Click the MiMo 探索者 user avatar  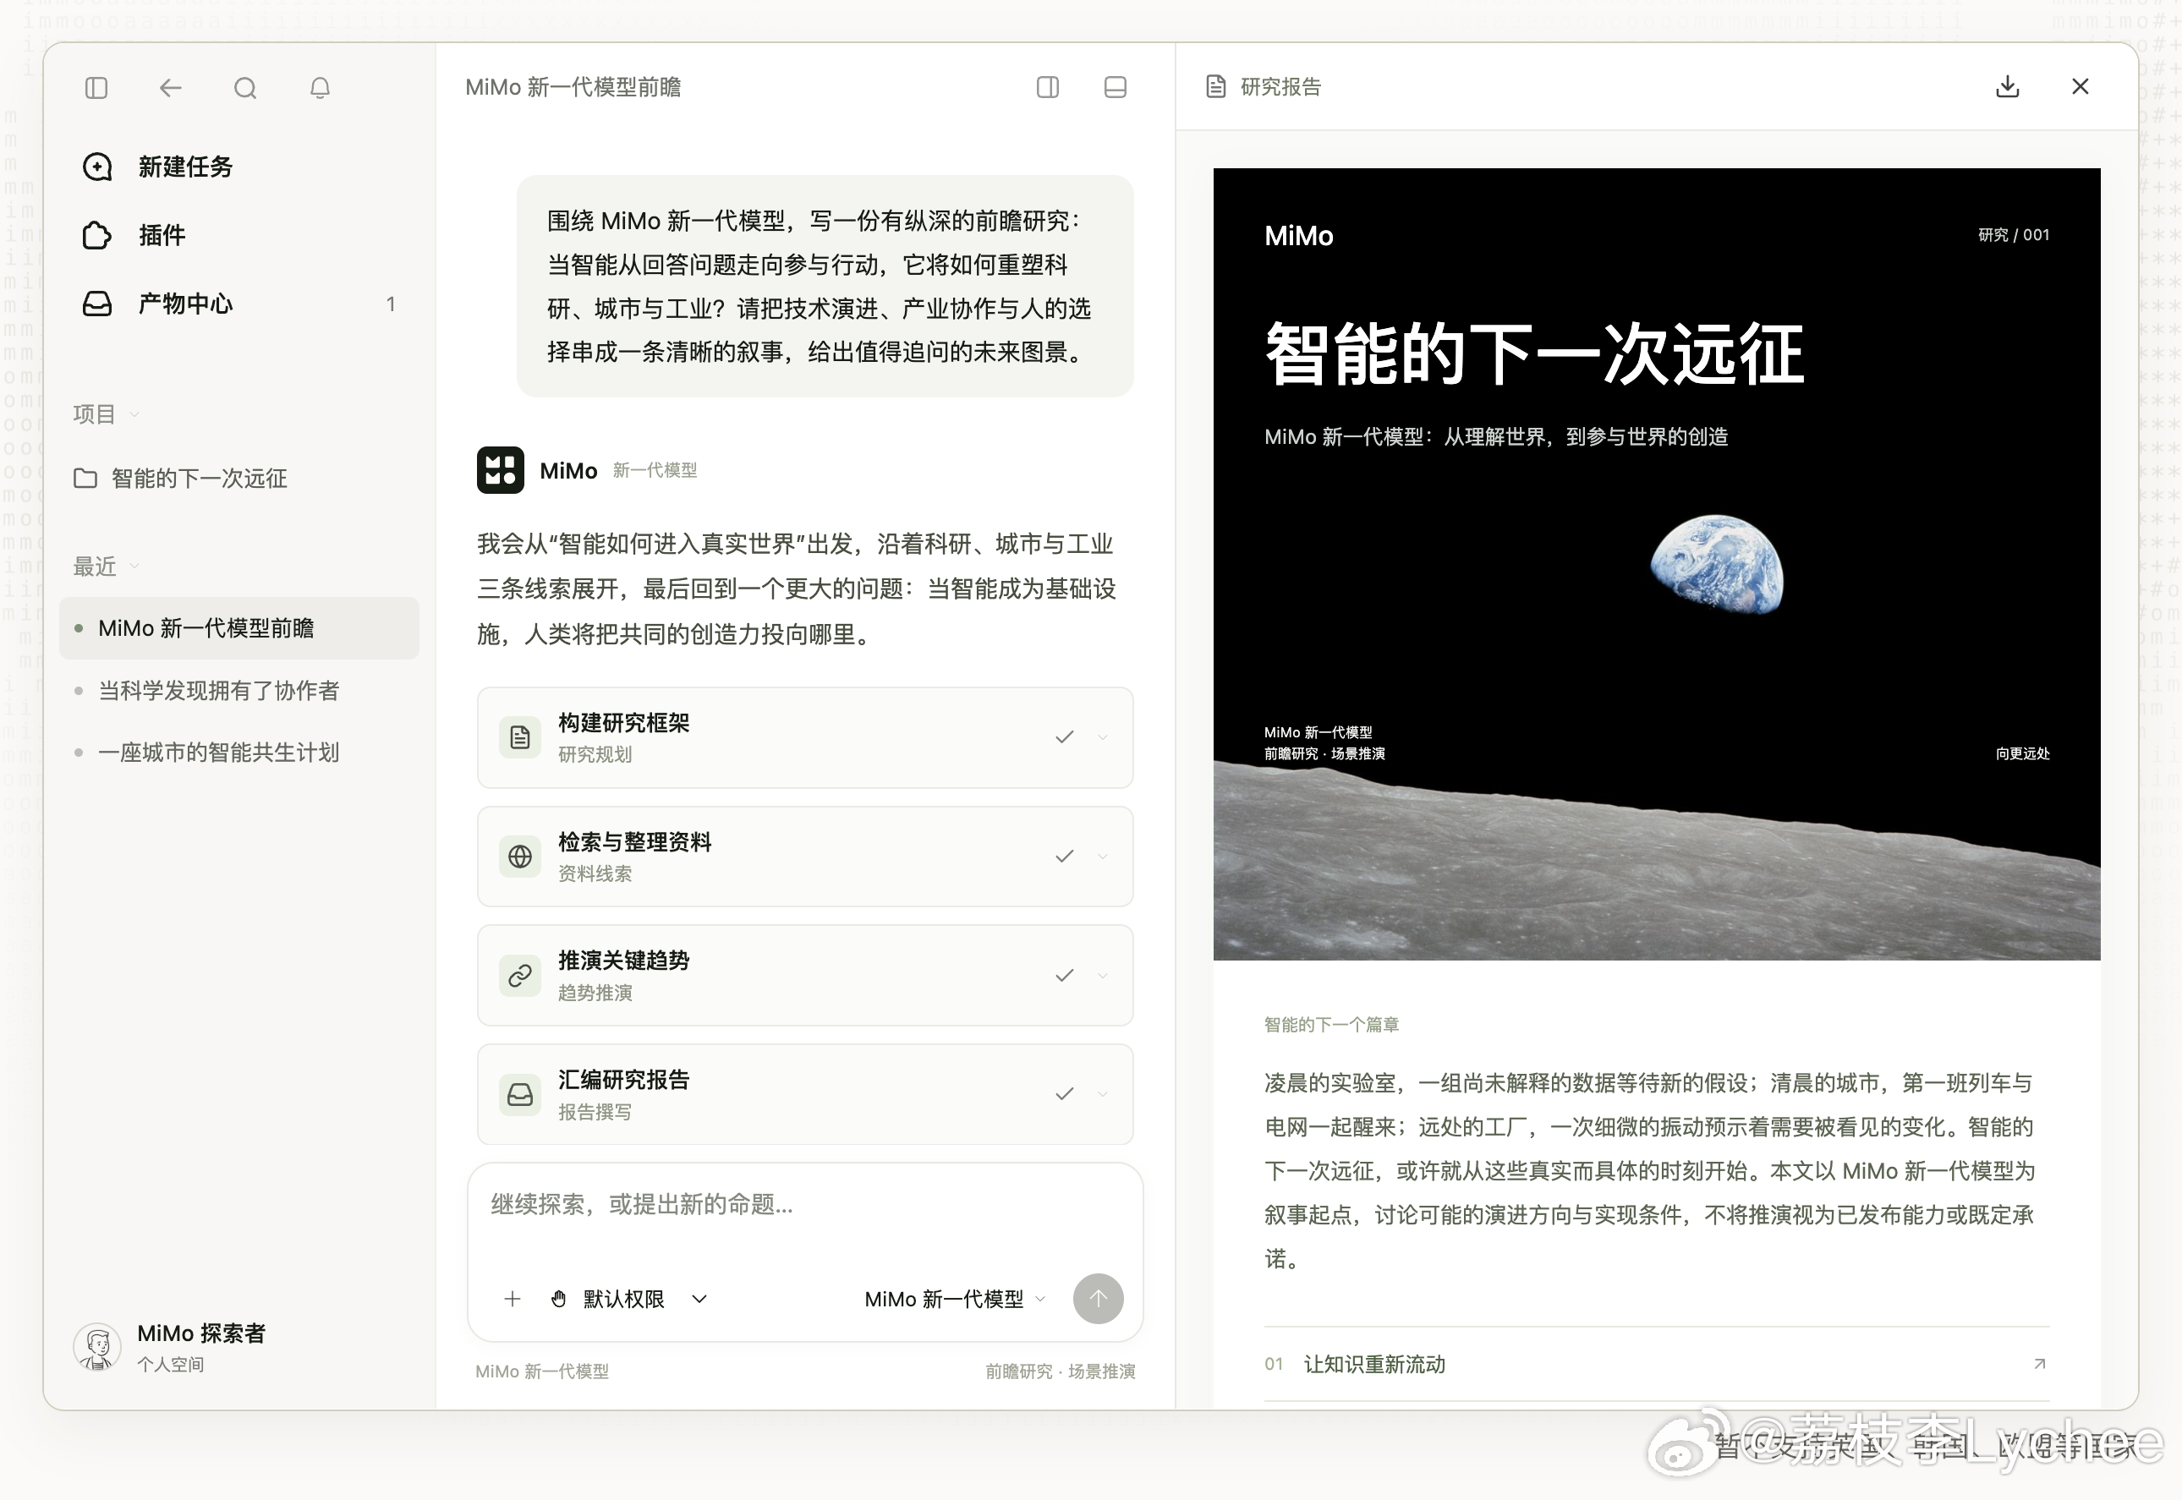[96, 1347]
